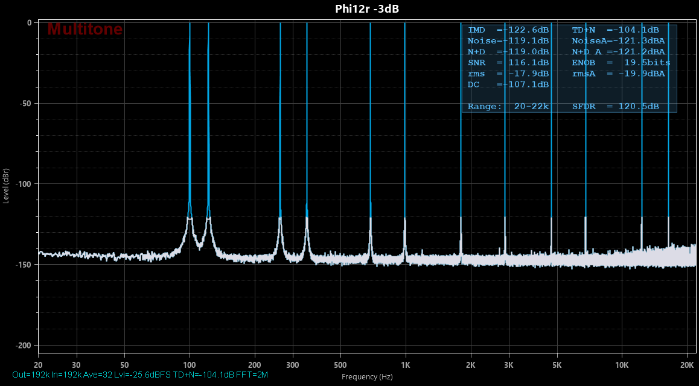Click the 10K frequency axis label

pos(622,365)
